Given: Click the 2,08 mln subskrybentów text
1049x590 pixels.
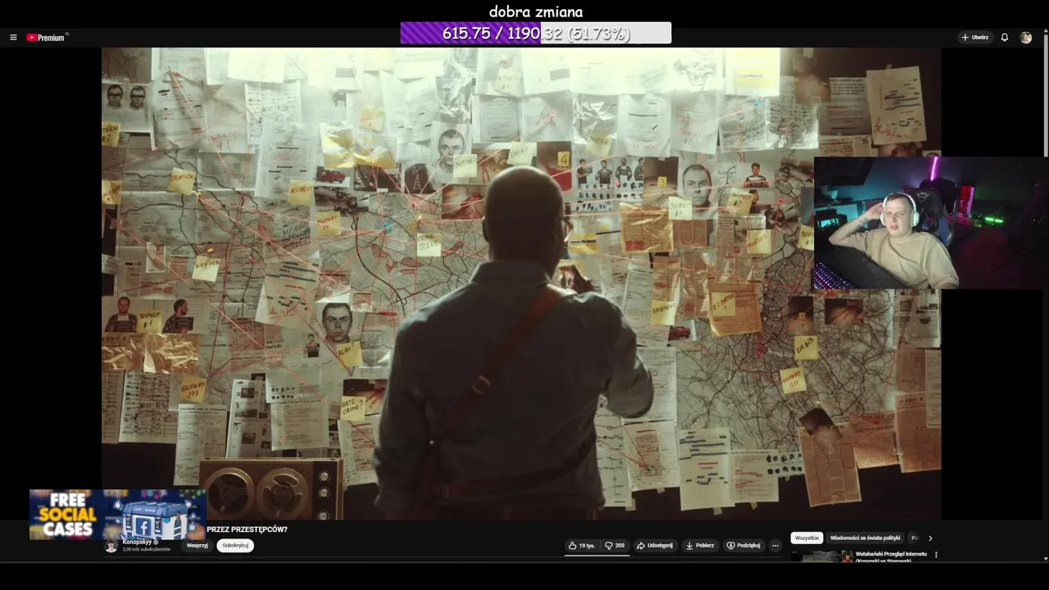Looking at the screenshot, I should click(146, 550).
